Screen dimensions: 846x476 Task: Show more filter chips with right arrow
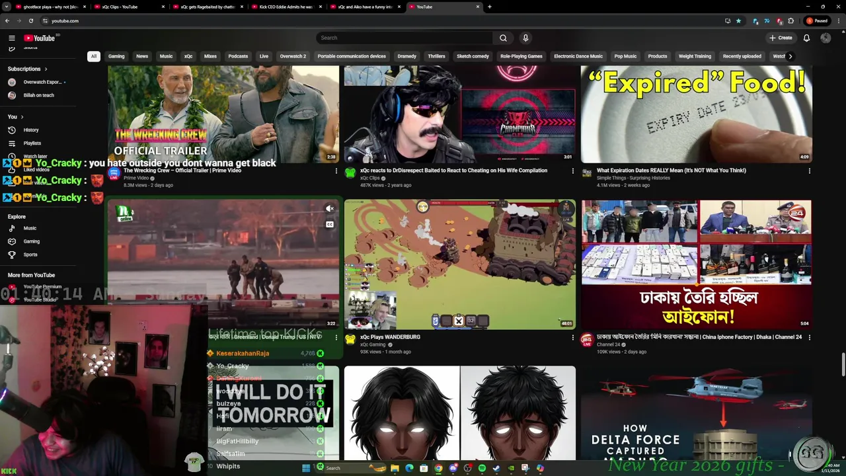coord(790,56)
